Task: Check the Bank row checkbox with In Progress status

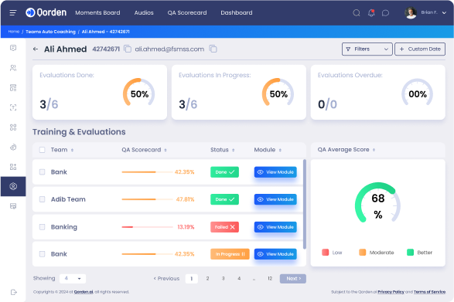Action: point(42,254)
